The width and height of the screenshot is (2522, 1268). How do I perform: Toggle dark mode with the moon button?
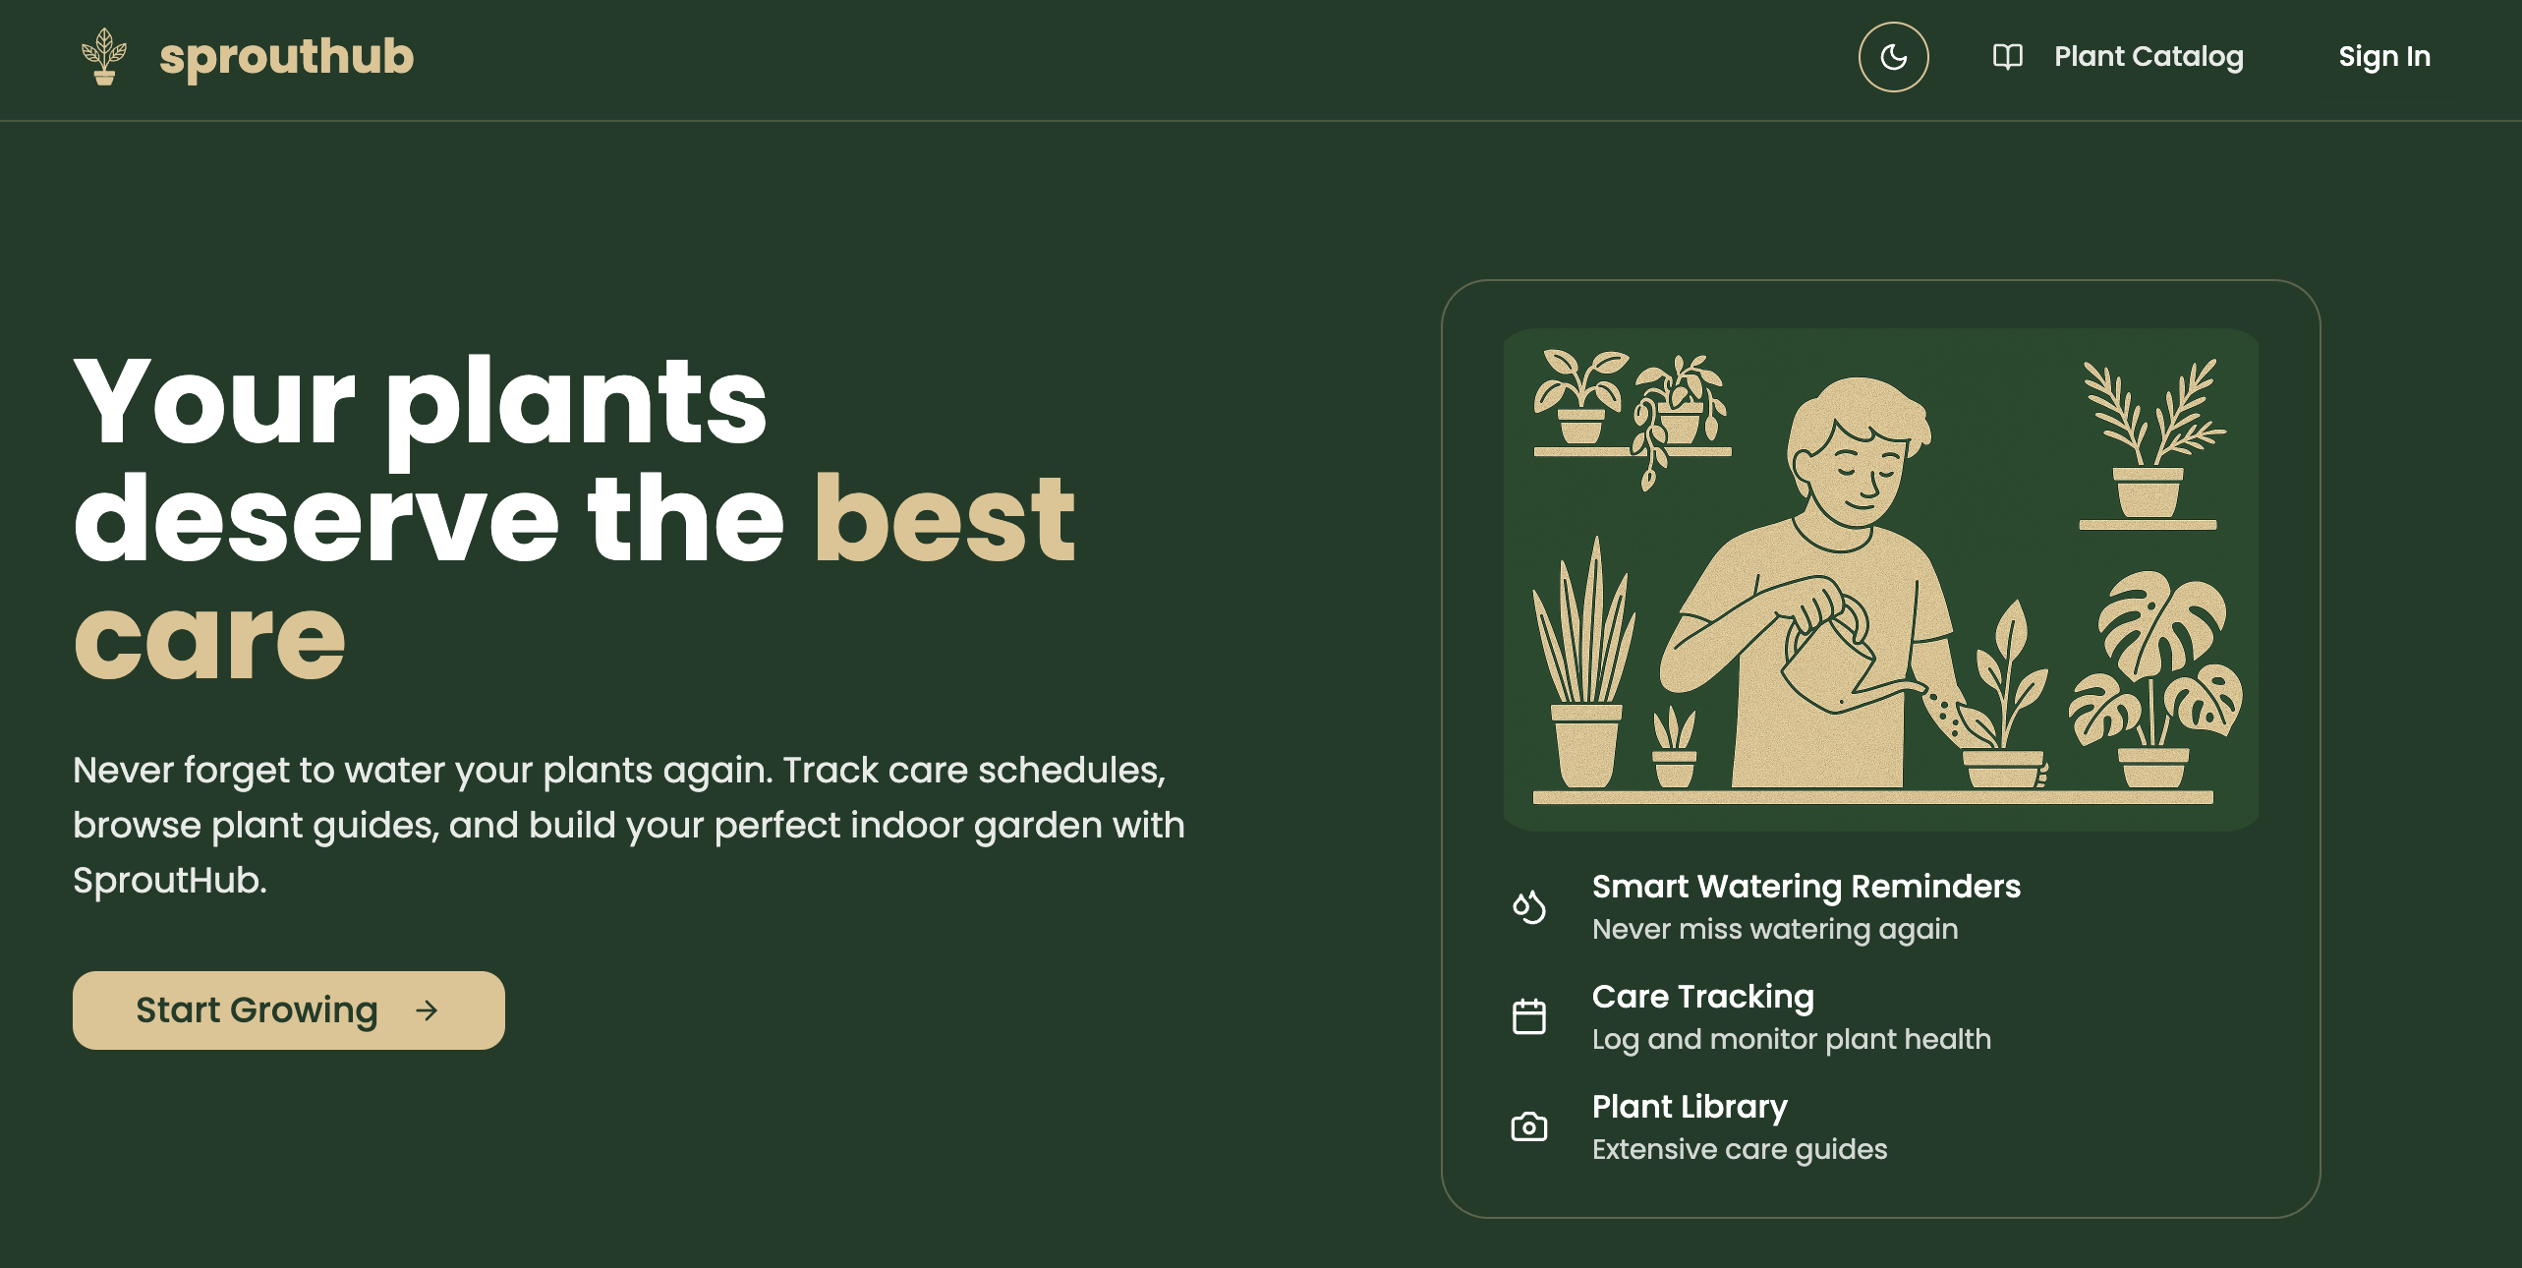point(1893,57)
